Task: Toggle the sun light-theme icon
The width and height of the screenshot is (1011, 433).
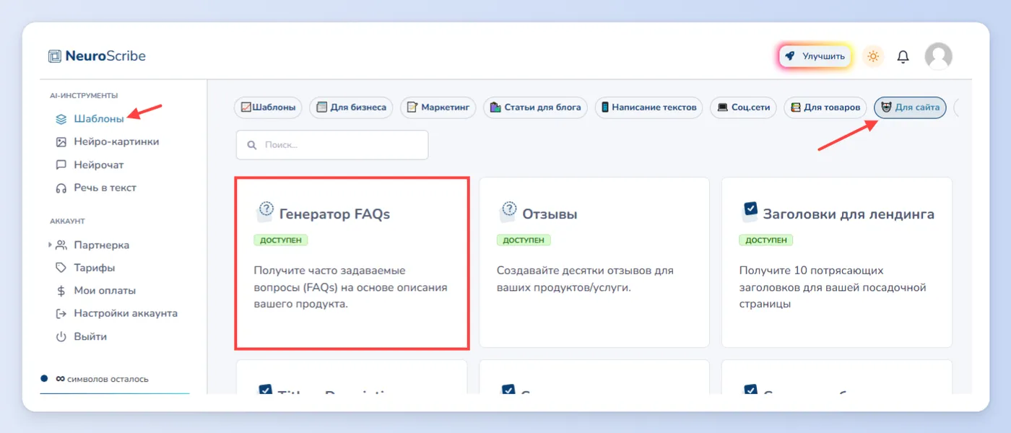Action: point(874,56)
